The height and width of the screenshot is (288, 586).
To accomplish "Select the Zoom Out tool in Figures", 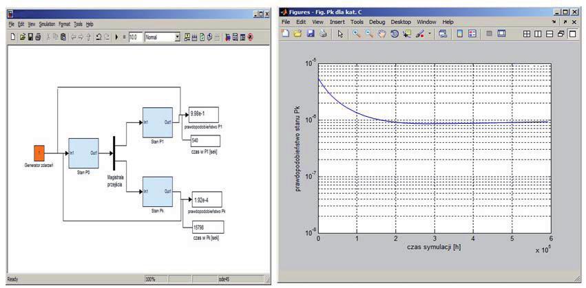I will pos(369,34).
